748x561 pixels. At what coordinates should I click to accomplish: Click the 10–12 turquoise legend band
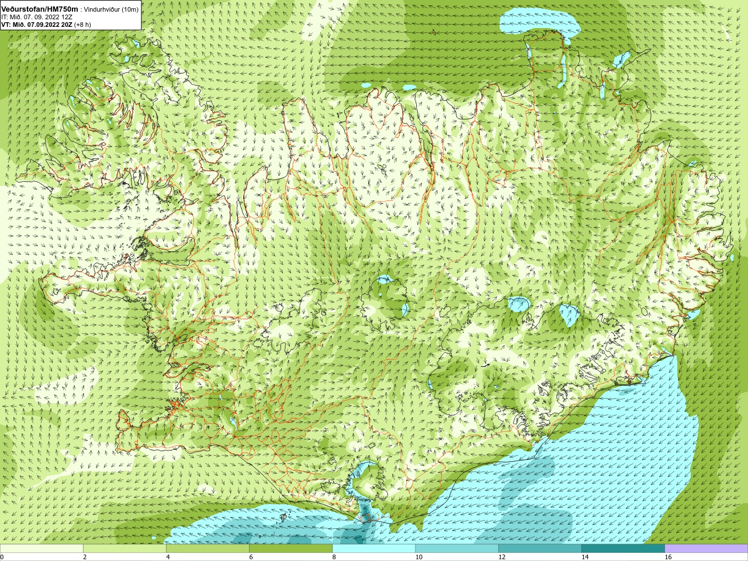click(x=457, y=549)
